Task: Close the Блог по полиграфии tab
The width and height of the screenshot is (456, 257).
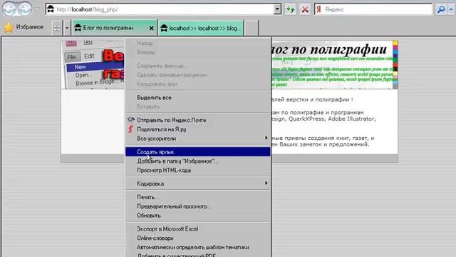Action: (x=152, y=29)
